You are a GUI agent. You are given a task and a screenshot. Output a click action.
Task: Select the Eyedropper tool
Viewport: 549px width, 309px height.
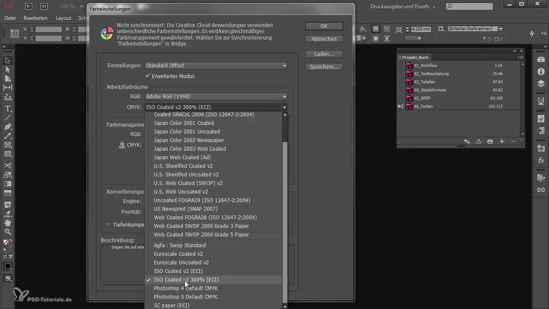8,214
